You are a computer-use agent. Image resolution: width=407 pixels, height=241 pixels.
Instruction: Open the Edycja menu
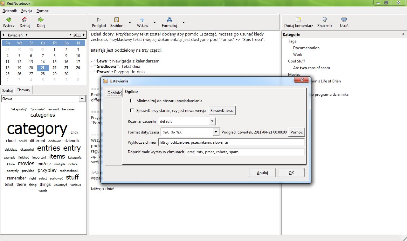[27, 10]
